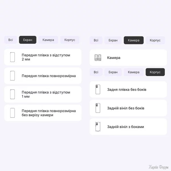Screen dimensions: 171x171
Task: Show Всі filter in left panel
Action: (x=11, y=40)
